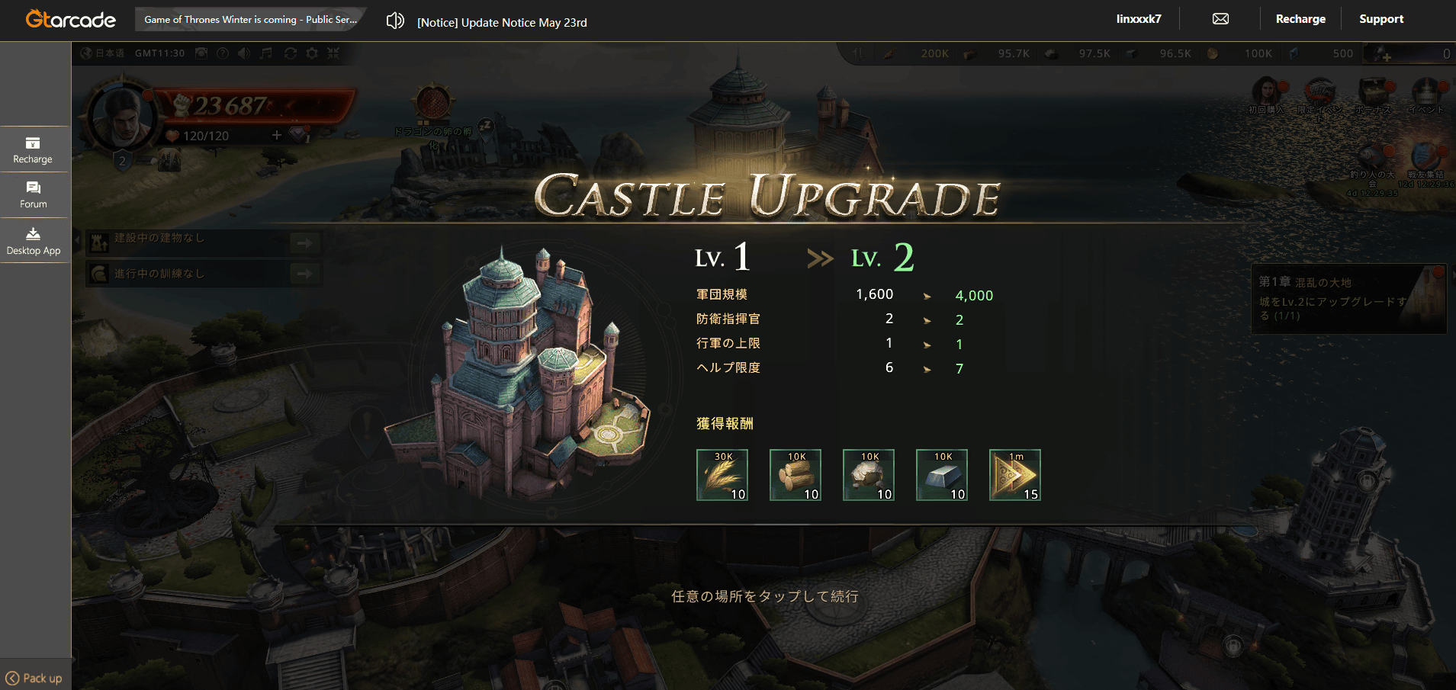Open the help question mark icon

pyautogui.click(x=223, y=53)
